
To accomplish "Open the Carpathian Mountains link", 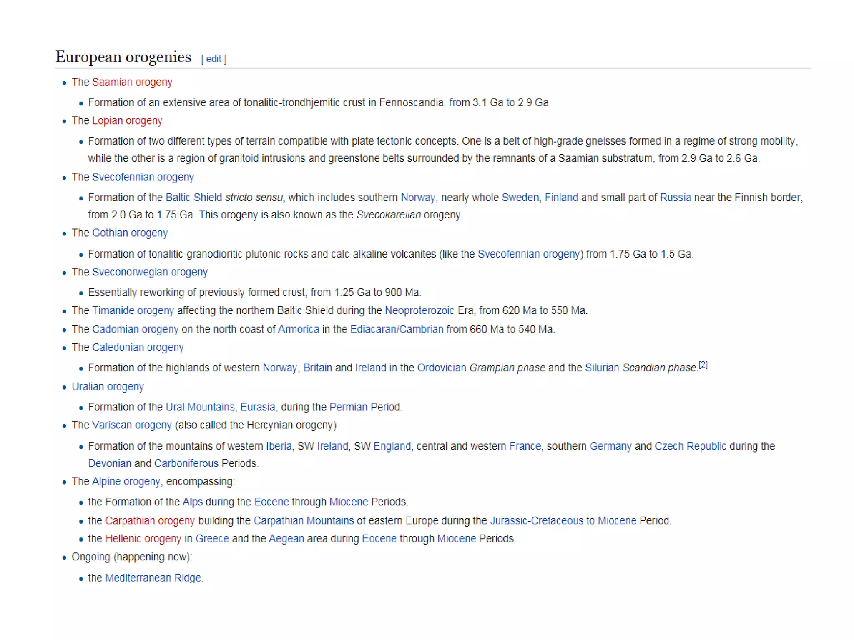I will [x=303, y=521].
